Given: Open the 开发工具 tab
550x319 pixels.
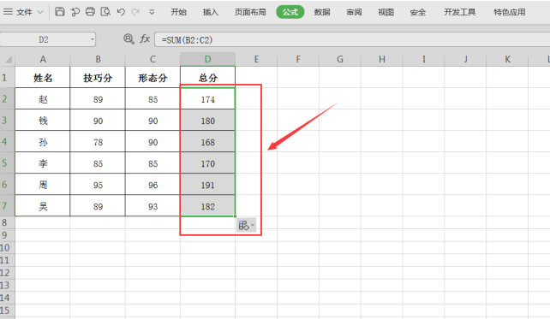Looking at the screenshot, I should tap(460, 12).
